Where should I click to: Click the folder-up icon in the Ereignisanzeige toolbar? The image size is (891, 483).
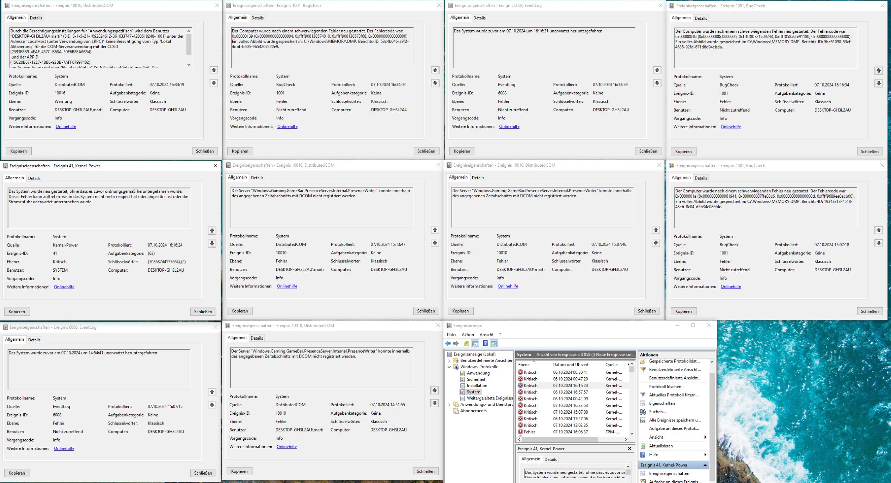point(466,343)
